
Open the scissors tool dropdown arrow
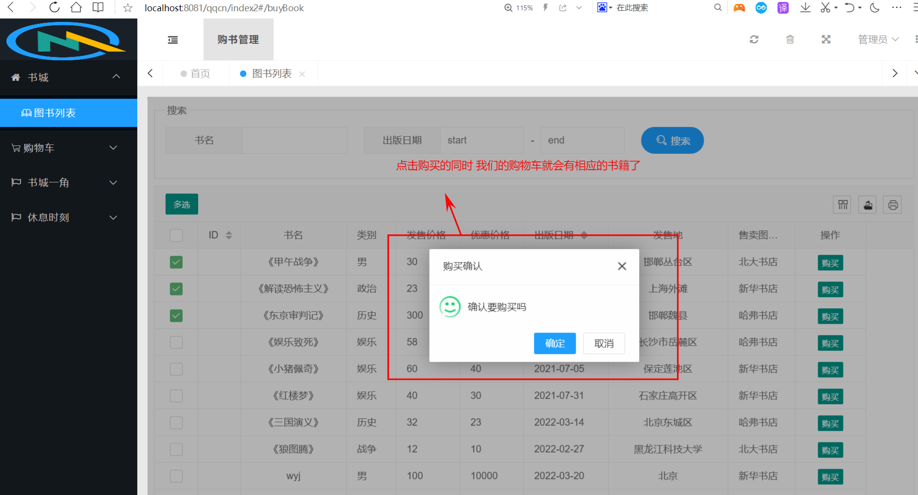click(836, 8)
